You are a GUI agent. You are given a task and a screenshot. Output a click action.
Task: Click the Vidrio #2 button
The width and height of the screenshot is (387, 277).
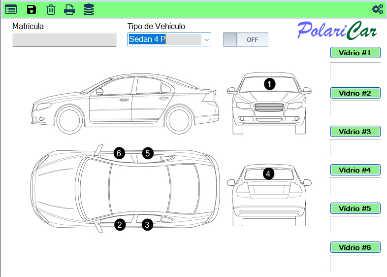[x=355, y=93]
